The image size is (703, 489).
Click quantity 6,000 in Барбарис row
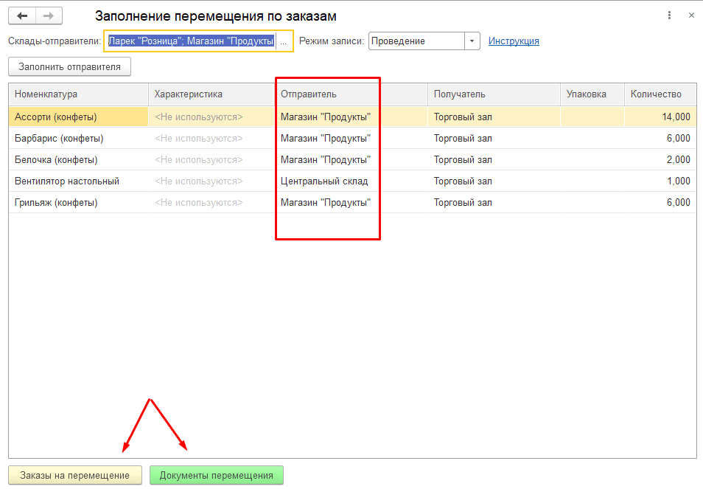click(x=660, y=138)
